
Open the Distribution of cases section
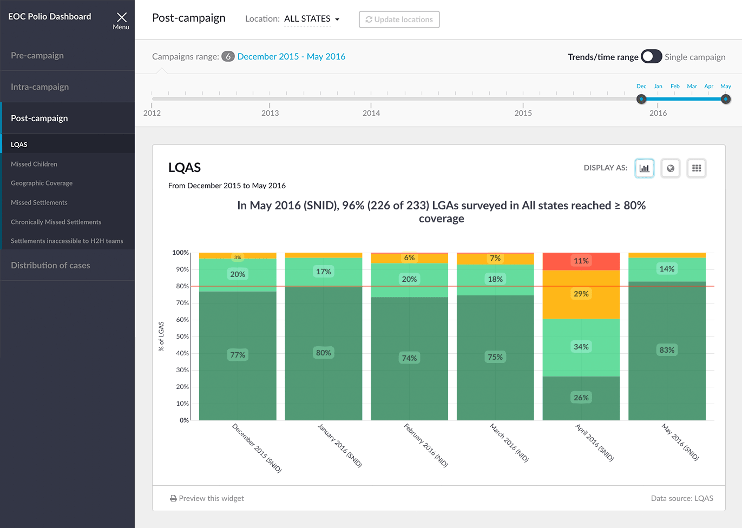pos(50,265)
